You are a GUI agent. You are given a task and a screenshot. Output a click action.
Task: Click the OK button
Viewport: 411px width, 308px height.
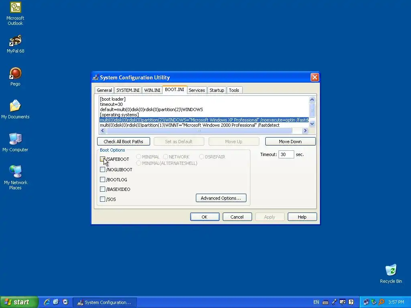tap(204, 217)
